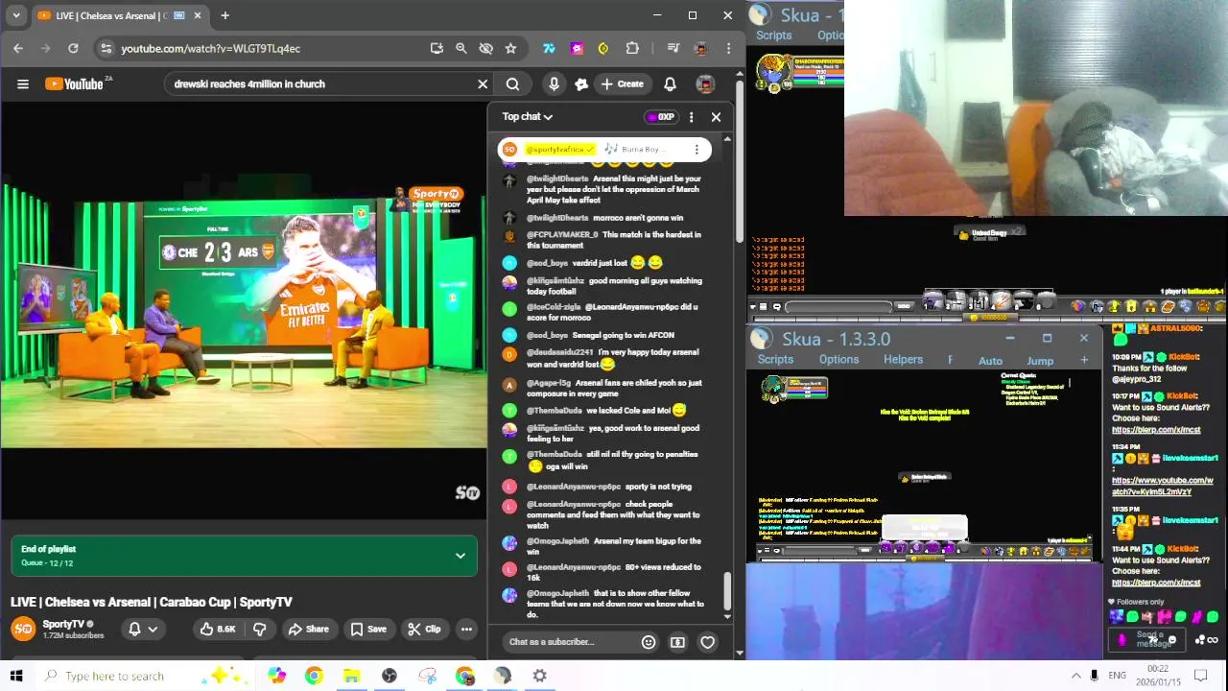The image size is (1228, 691).
Task: Share the Chelsea vs Arsenal video
Action: point(309,630)
